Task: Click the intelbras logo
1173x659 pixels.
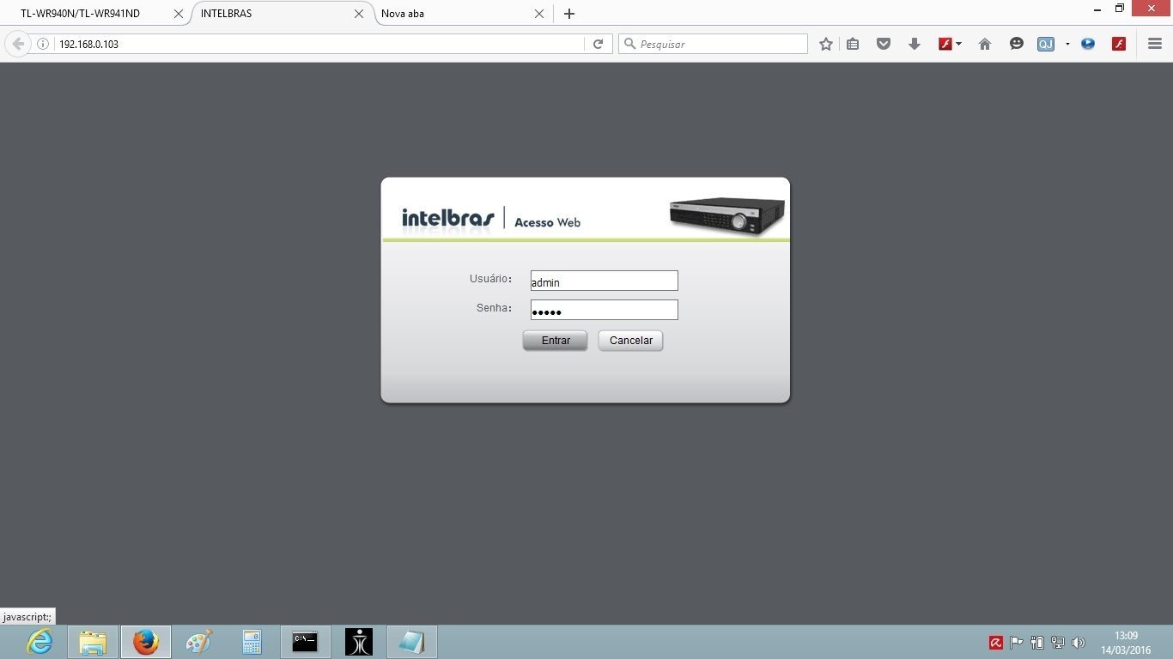Action: click(448, 218)
